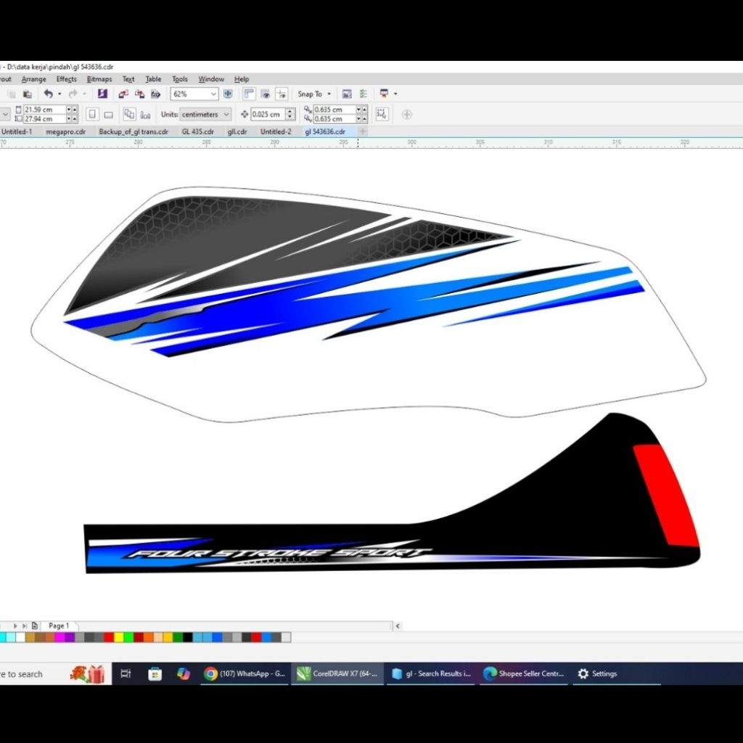Click the Redo icon on the toolbar
Image resolution: width=743 pixels, height=743 pixels.
[73, 94]
